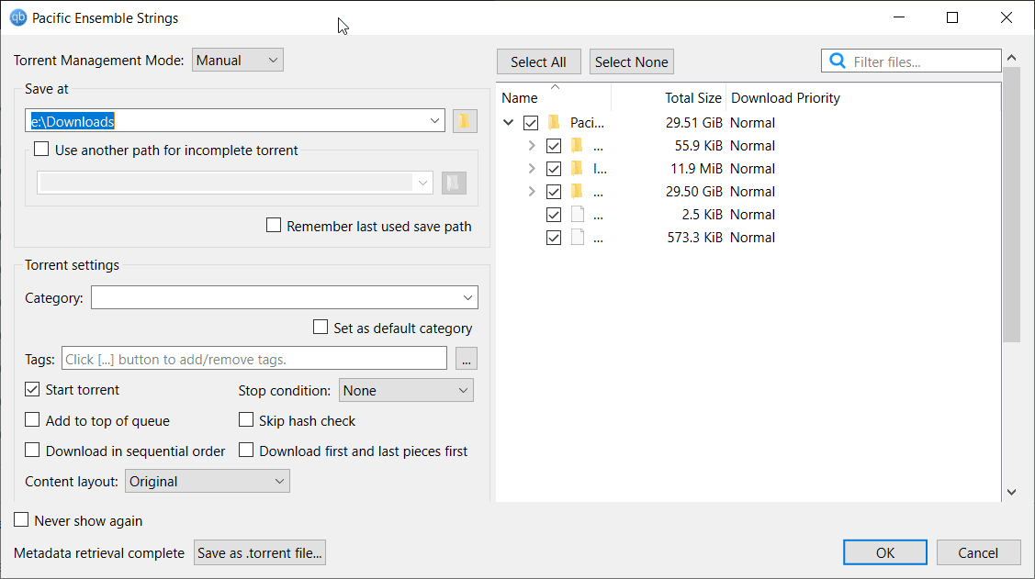Toggle the 'Skip hash check' checkbox
The image size is (1035, 579).
point(246,420)
